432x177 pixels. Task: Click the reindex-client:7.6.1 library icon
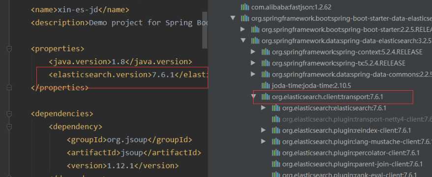(276, 130)
